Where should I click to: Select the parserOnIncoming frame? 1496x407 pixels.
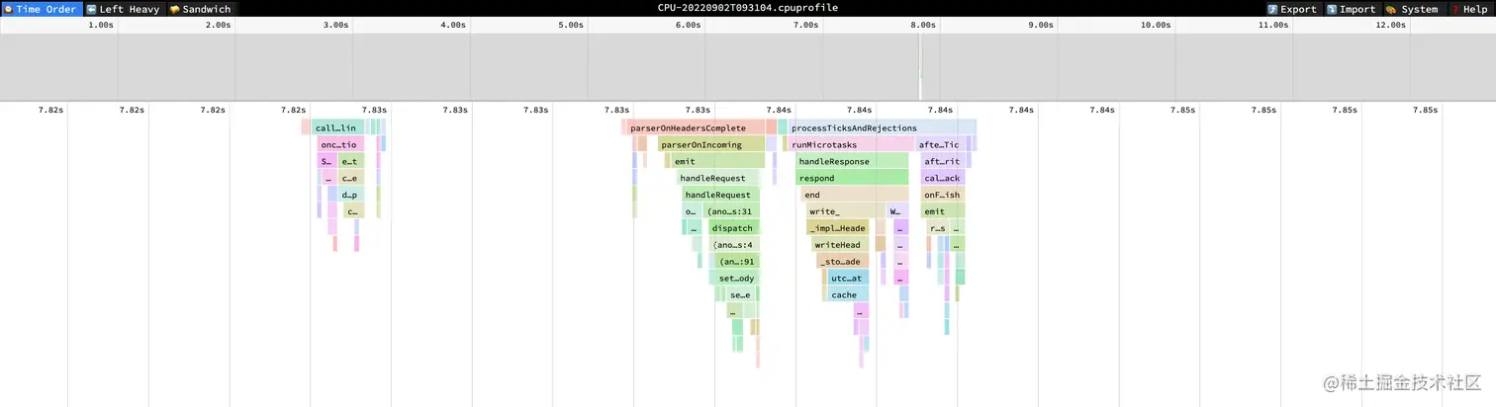click(710, 144)
